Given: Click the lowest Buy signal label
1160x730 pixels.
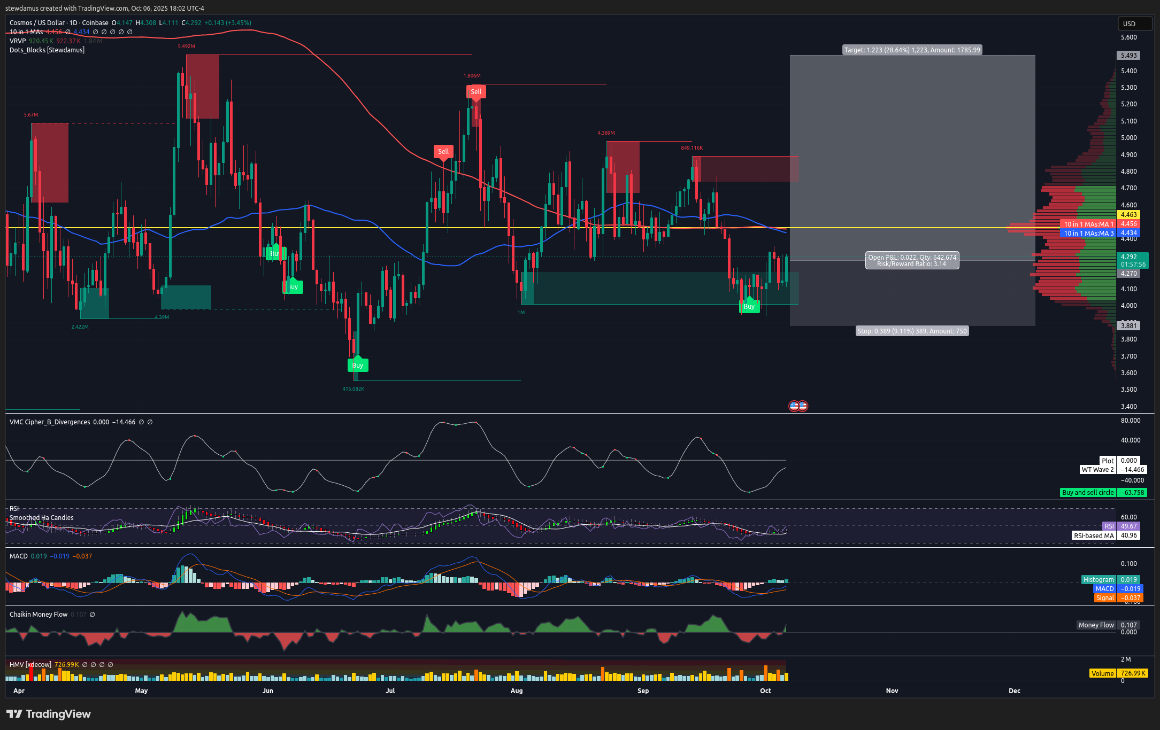Looking at the screenshot, I should point(358,365).
